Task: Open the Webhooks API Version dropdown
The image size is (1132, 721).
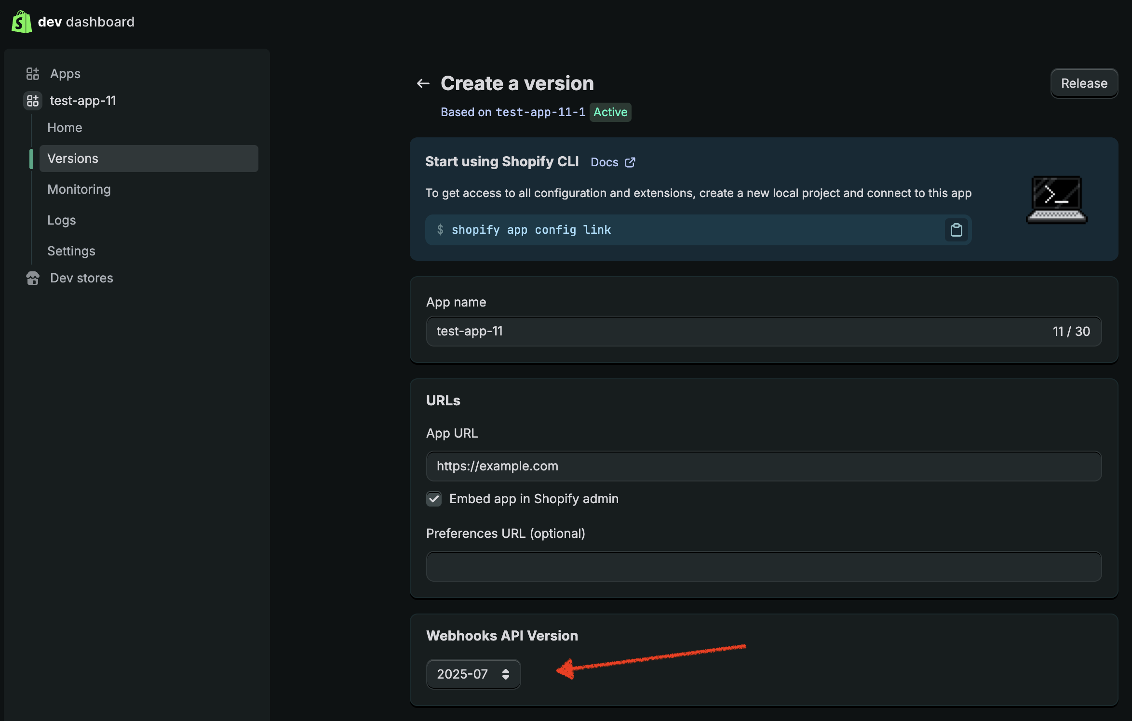Action: pos(462,674)
